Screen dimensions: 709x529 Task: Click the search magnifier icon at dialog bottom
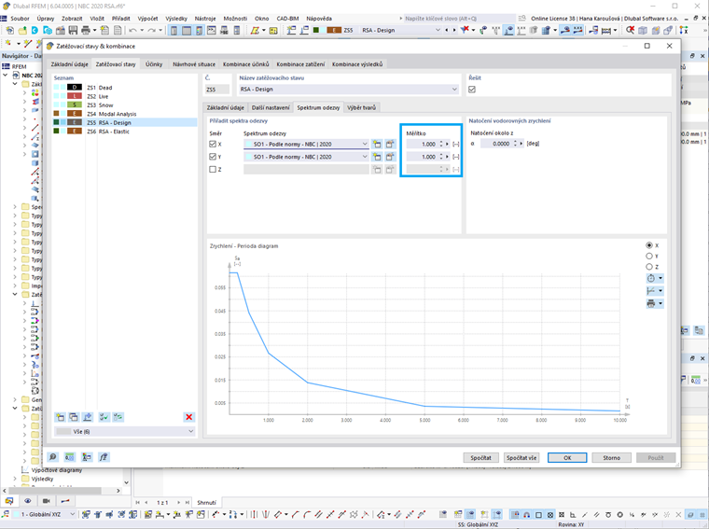[x=53, y=457]
